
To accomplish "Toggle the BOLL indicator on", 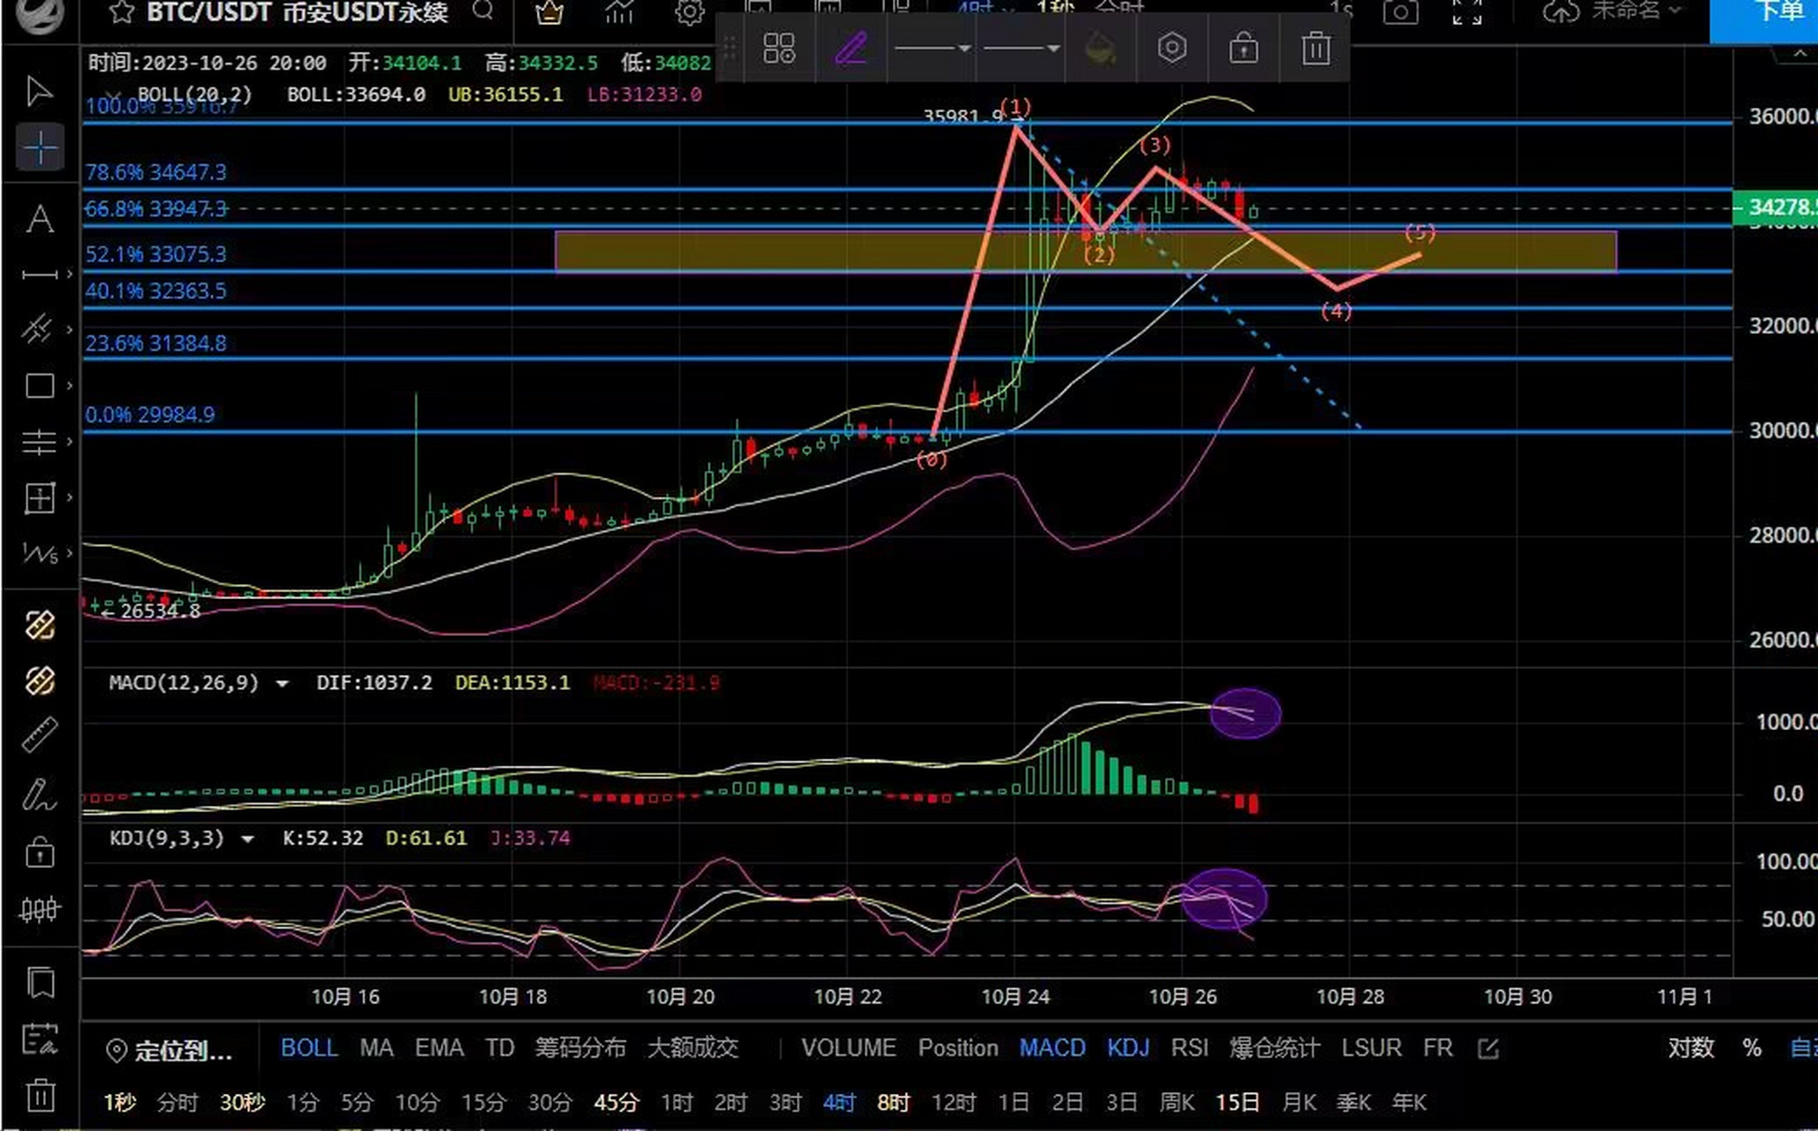I will pyautogui.click(x=308, y=1048).
